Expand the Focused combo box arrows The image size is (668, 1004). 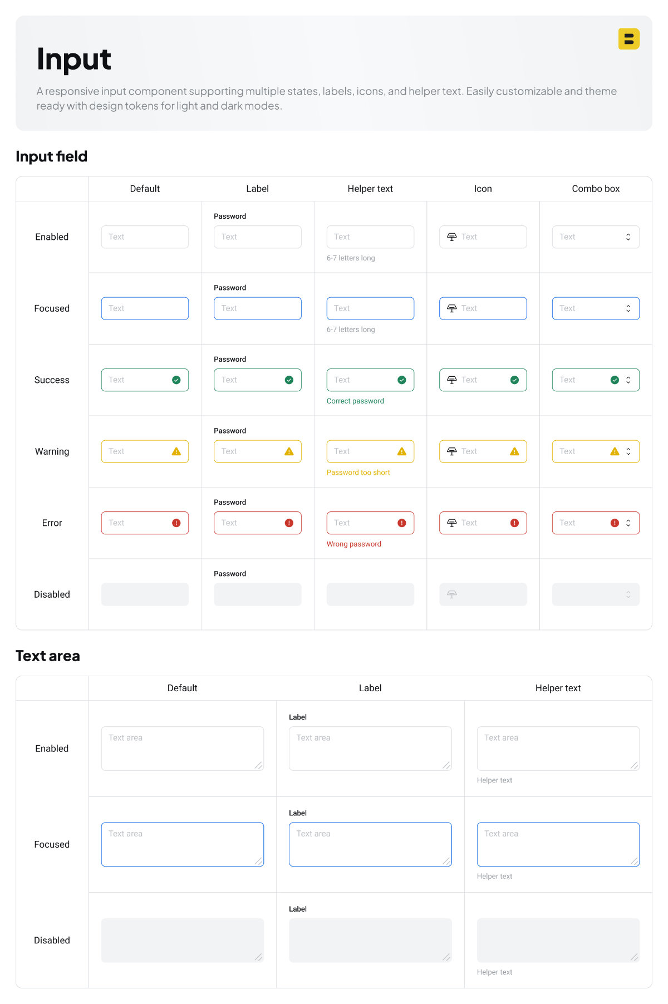(628, 308)
